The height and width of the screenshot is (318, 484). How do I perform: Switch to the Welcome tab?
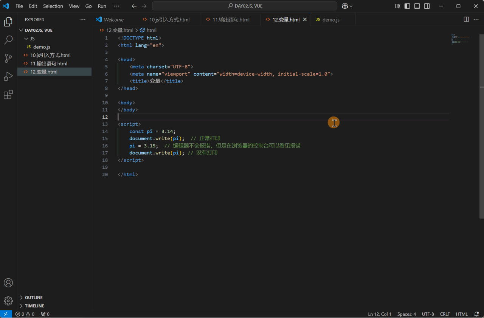coord(114,19)
